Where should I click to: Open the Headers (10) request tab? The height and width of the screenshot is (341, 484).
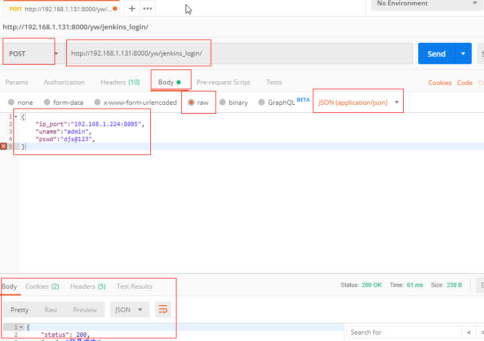(120, 82)
